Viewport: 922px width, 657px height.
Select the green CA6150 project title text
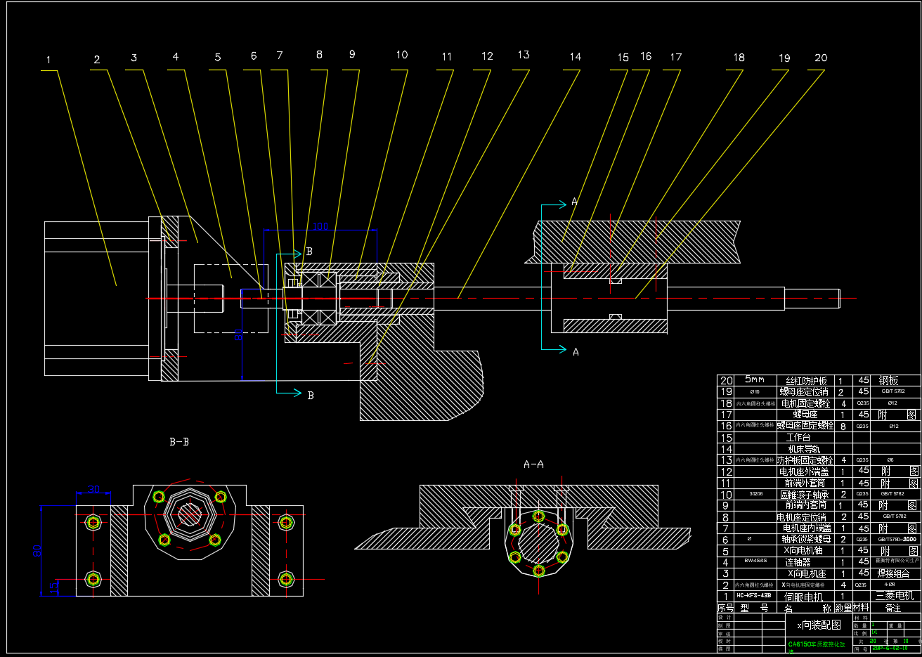point(816,644)
